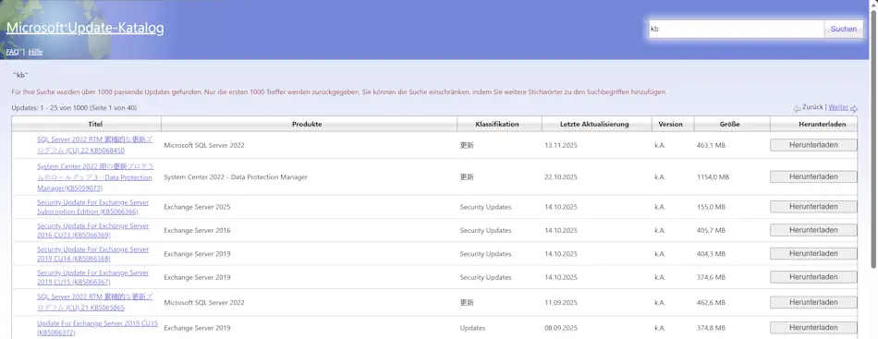Download the 404,3 MB Exchange 2019 update
Image resolution: width=878 pixels, height=339 pixels.
click(813, 253)
